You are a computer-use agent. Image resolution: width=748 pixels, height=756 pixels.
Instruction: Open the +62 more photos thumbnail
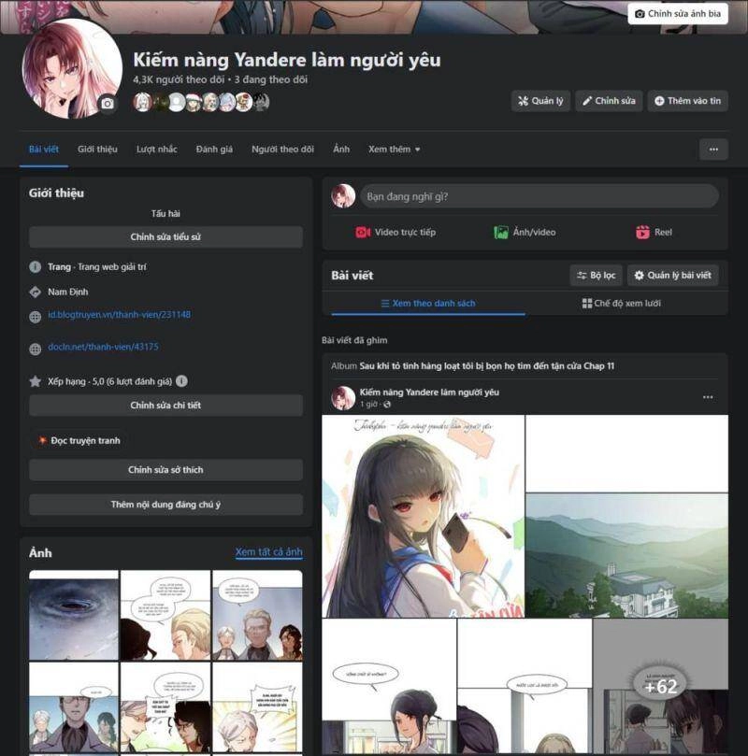[x=660, y=687]
